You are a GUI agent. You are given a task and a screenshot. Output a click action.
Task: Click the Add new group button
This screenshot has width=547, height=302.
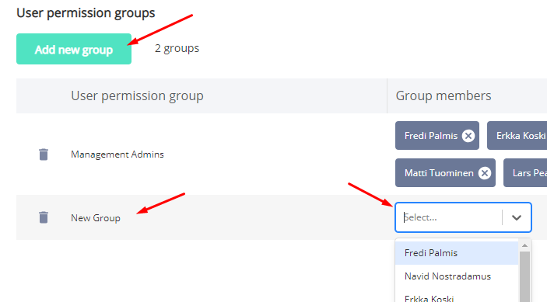[x=74, y=49]
